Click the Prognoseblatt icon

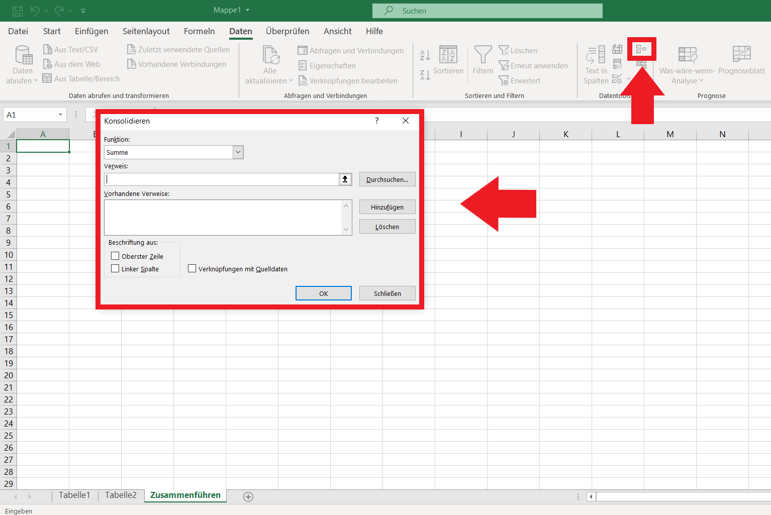point(741,54)
